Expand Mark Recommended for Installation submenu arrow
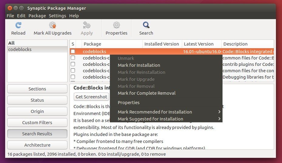This screenshot has width=282, height=163. pos(219,112)
